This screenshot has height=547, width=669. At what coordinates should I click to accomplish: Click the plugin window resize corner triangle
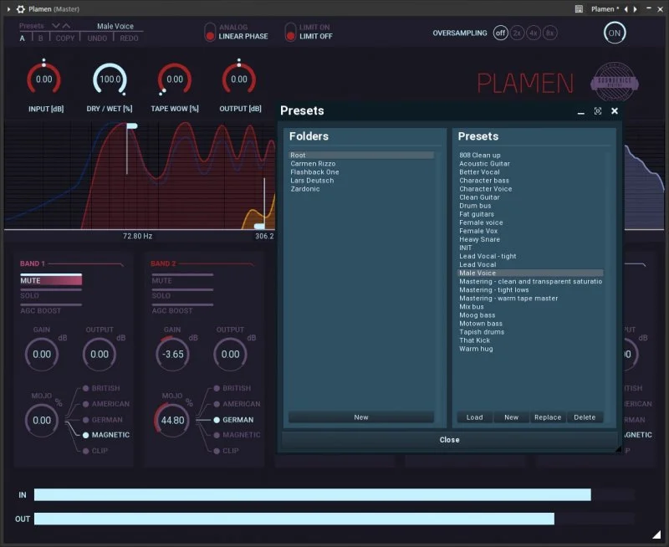656,534
